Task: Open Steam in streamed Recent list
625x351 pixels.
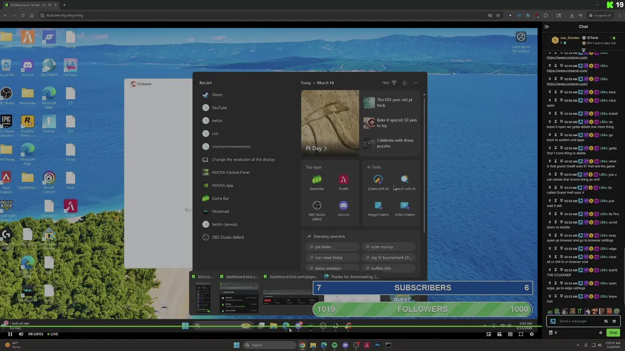Action: 217,95
